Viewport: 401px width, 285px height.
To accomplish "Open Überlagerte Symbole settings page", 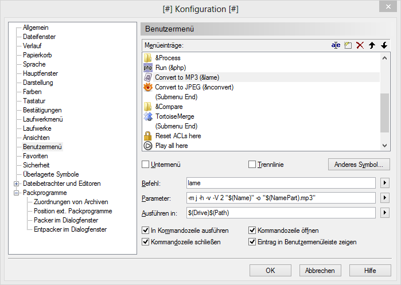I will (50, 174).
